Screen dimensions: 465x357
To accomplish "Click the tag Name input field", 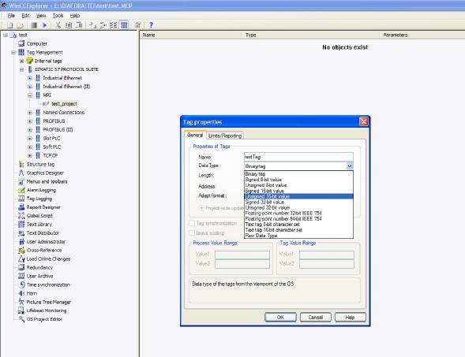I will pyautogui.click(x=298, y=157).
